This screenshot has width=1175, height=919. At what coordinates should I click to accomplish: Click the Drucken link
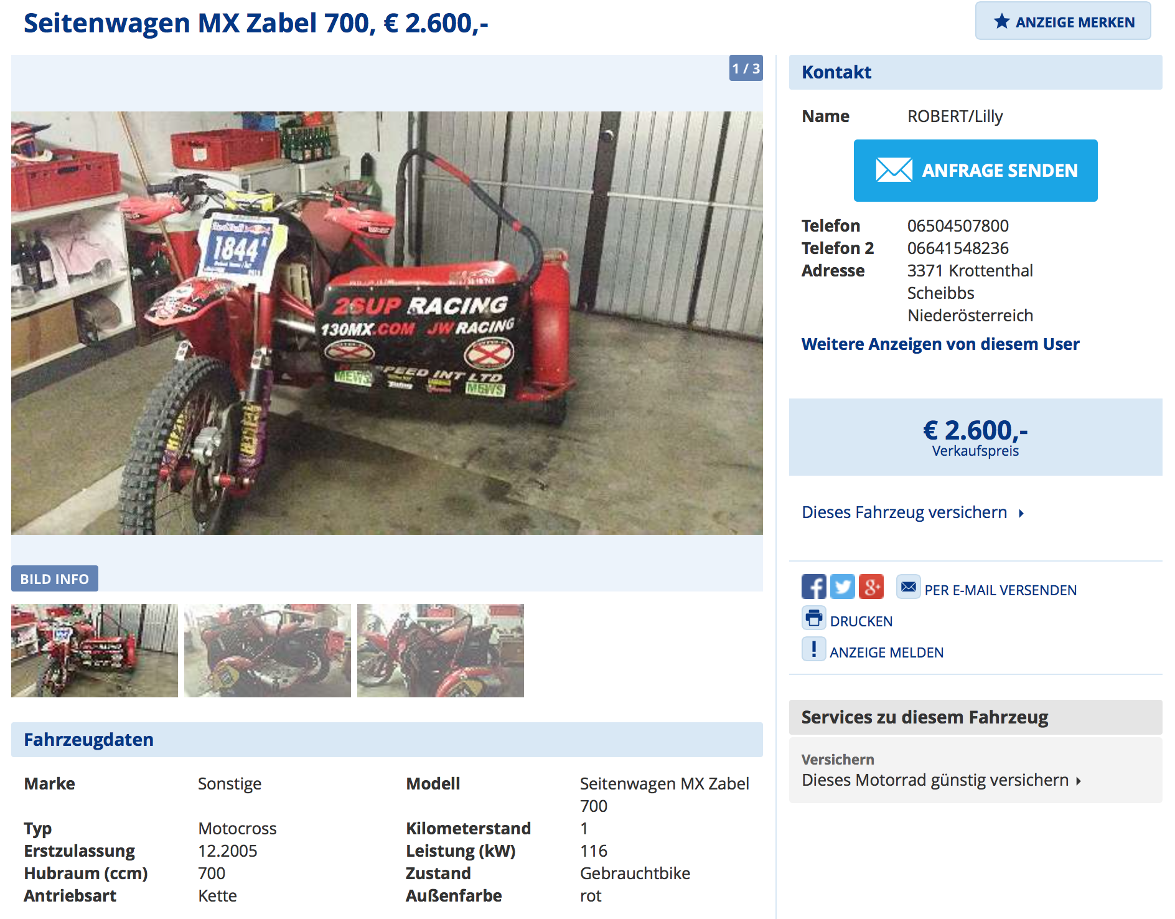point(861,621)
